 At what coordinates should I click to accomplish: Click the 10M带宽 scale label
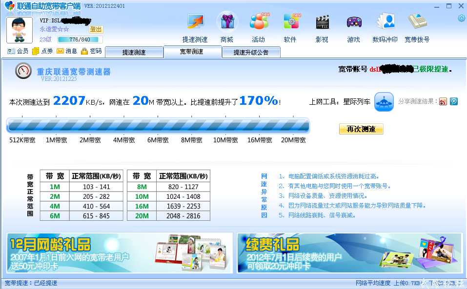coord(225,140)
